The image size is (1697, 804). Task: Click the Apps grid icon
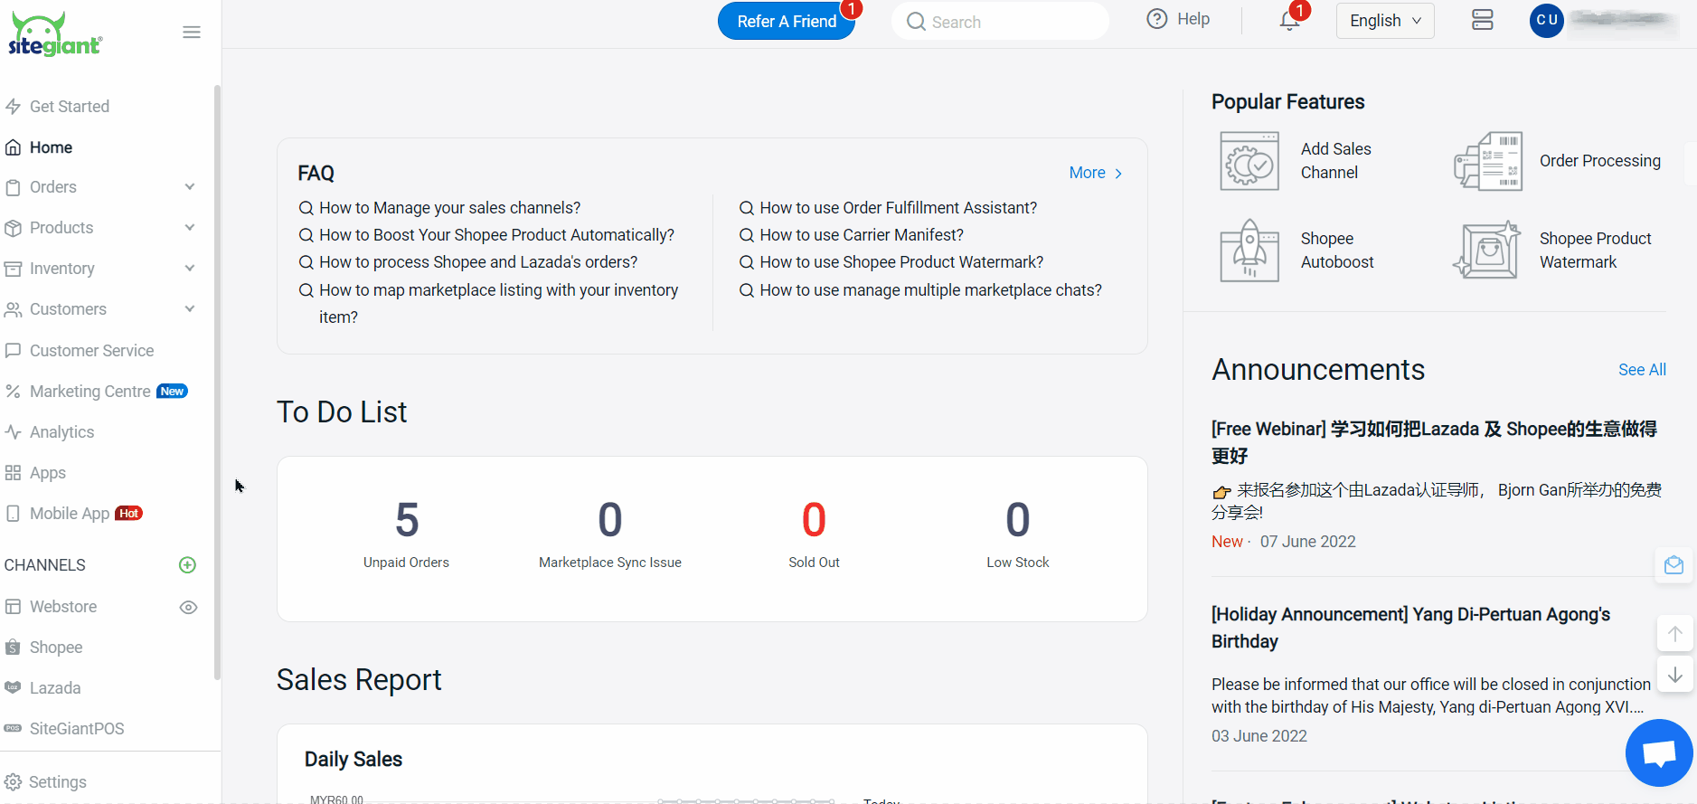pyautogui.click(x=13, y=473)
